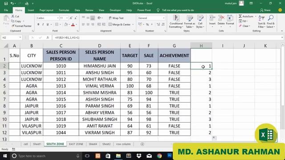Click the Increase Decimal icon
Screen dimensions: 285x160
click(158, 24)
